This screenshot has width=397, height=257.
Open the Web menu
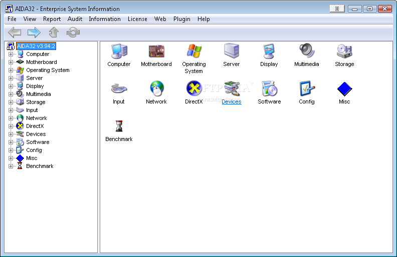(x=160, y=19)
